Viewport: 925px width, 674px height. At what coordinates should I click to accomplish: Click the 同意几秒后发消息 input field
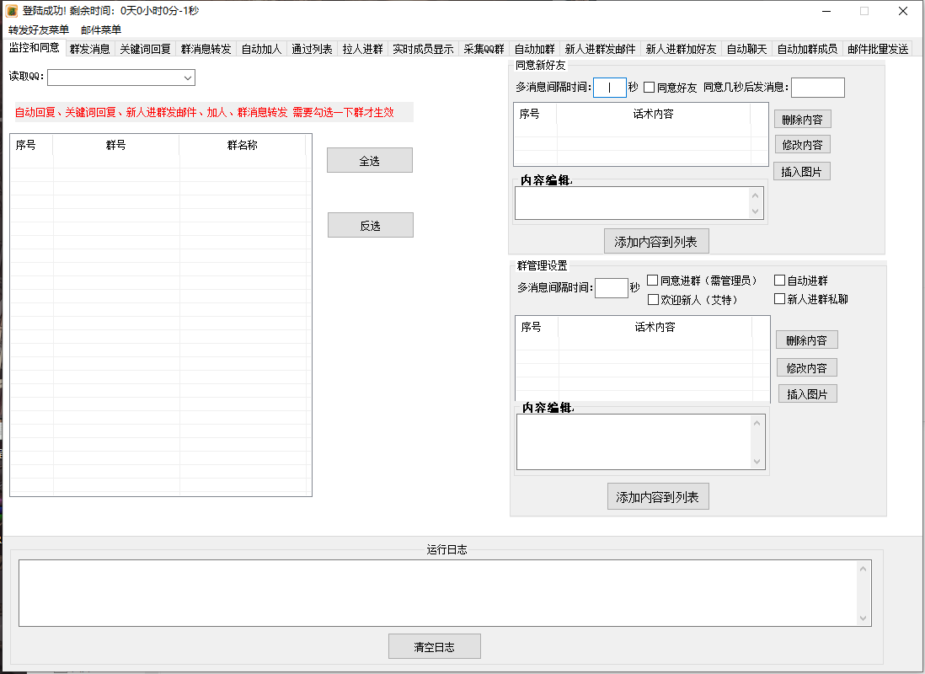(x=817, y=87)
